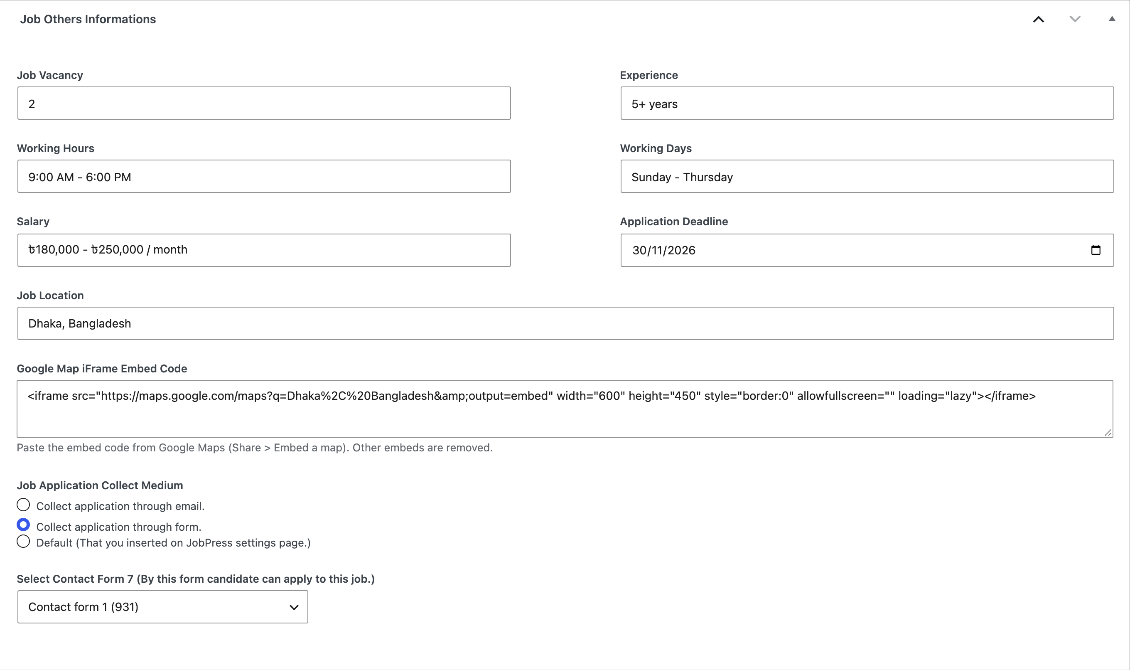The width and height of the screenshot is (1130, 670).
Task: Grab the textarea resize handle
Action: tap(1108, 433)
